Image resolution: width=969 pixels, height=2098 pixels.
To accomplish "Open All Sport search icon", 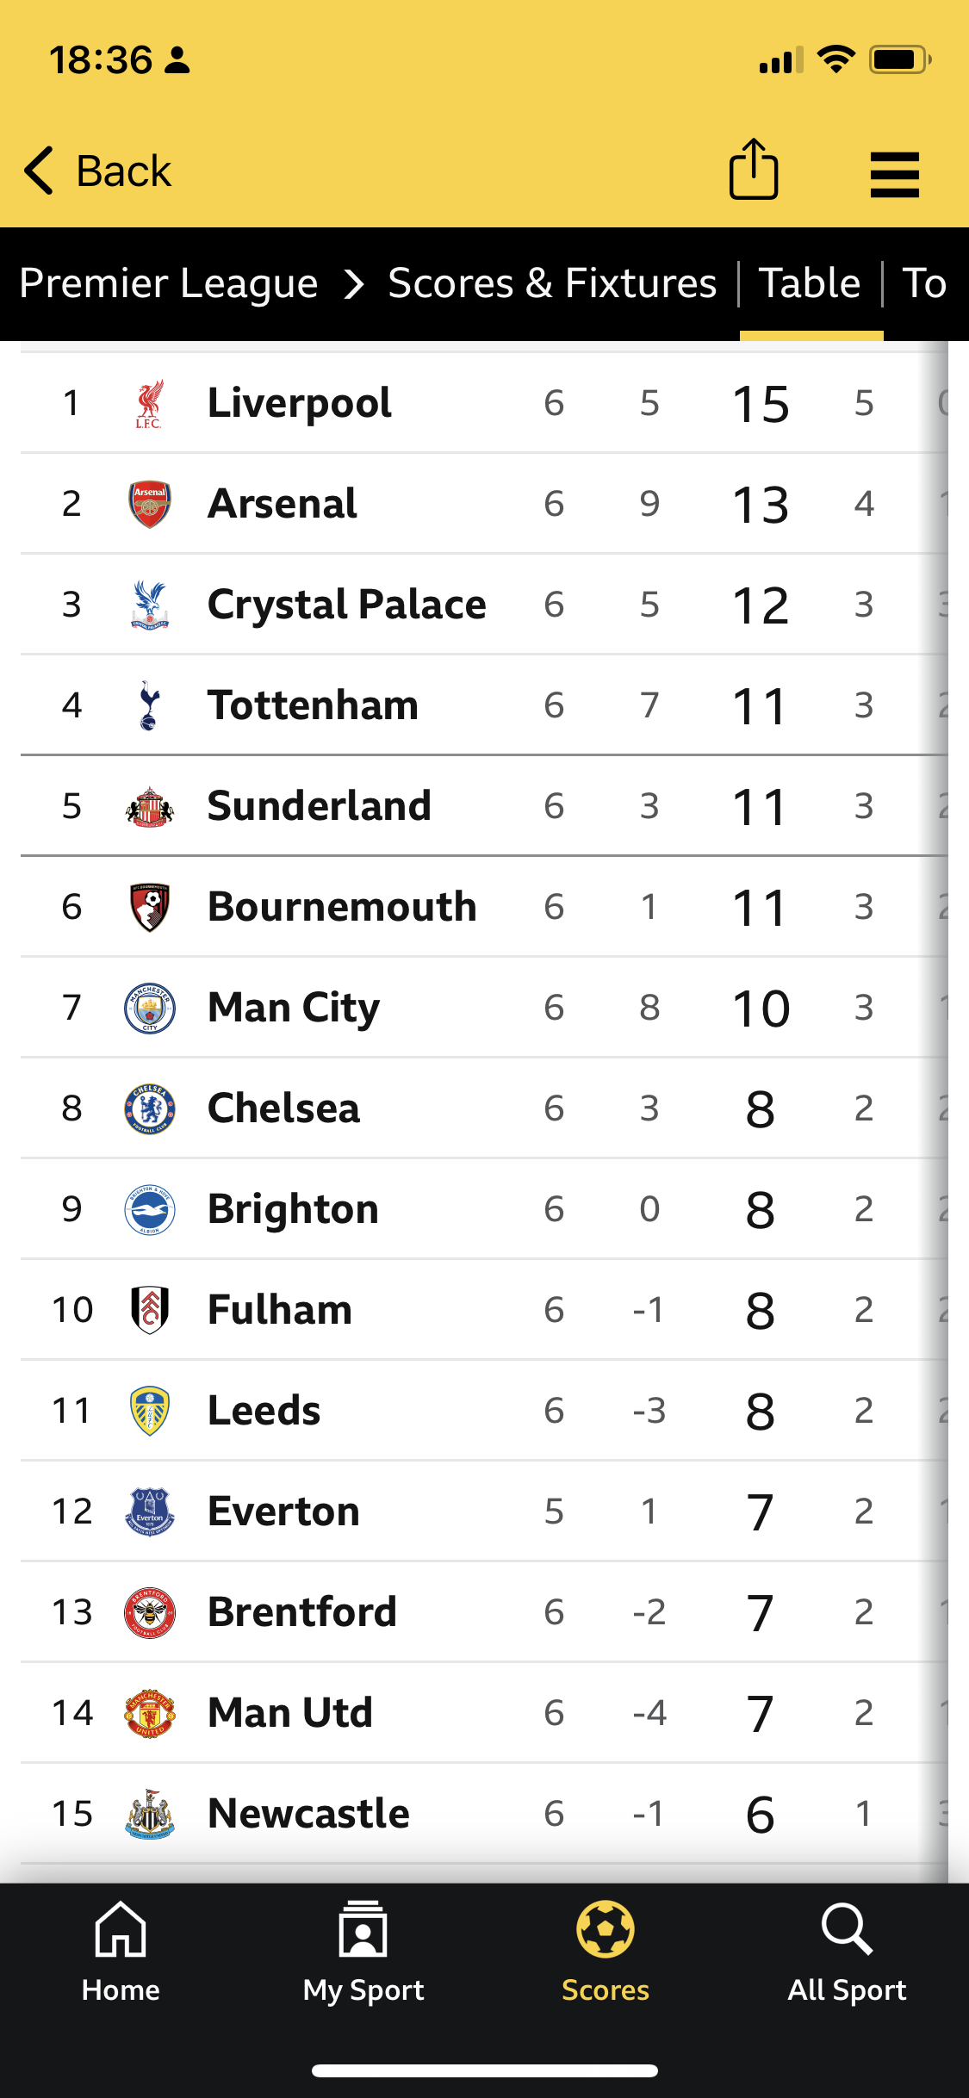I will pos(847,1930).
